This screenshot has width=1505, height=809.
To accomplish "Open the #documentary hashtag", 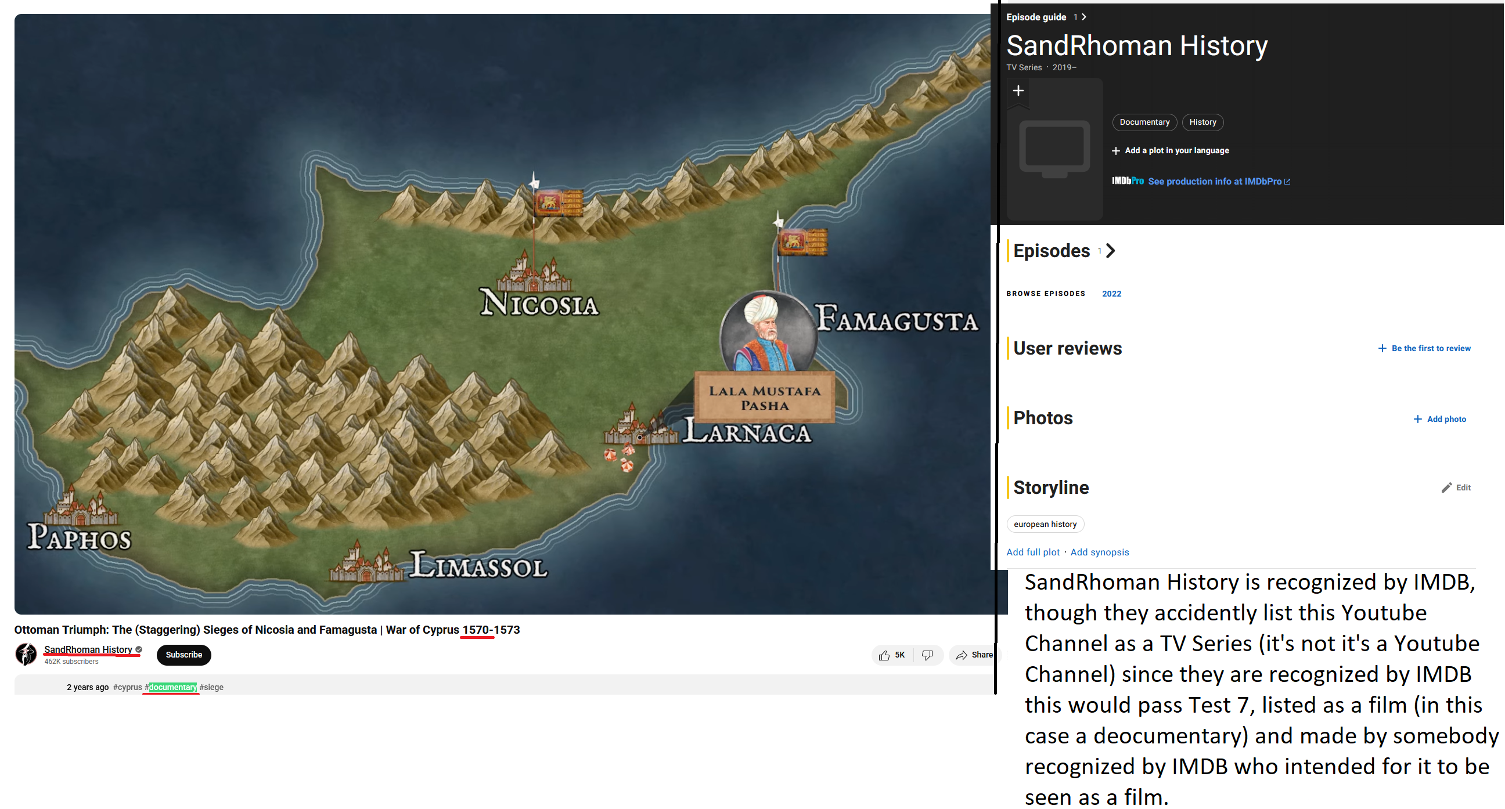I will click(171, 687).
